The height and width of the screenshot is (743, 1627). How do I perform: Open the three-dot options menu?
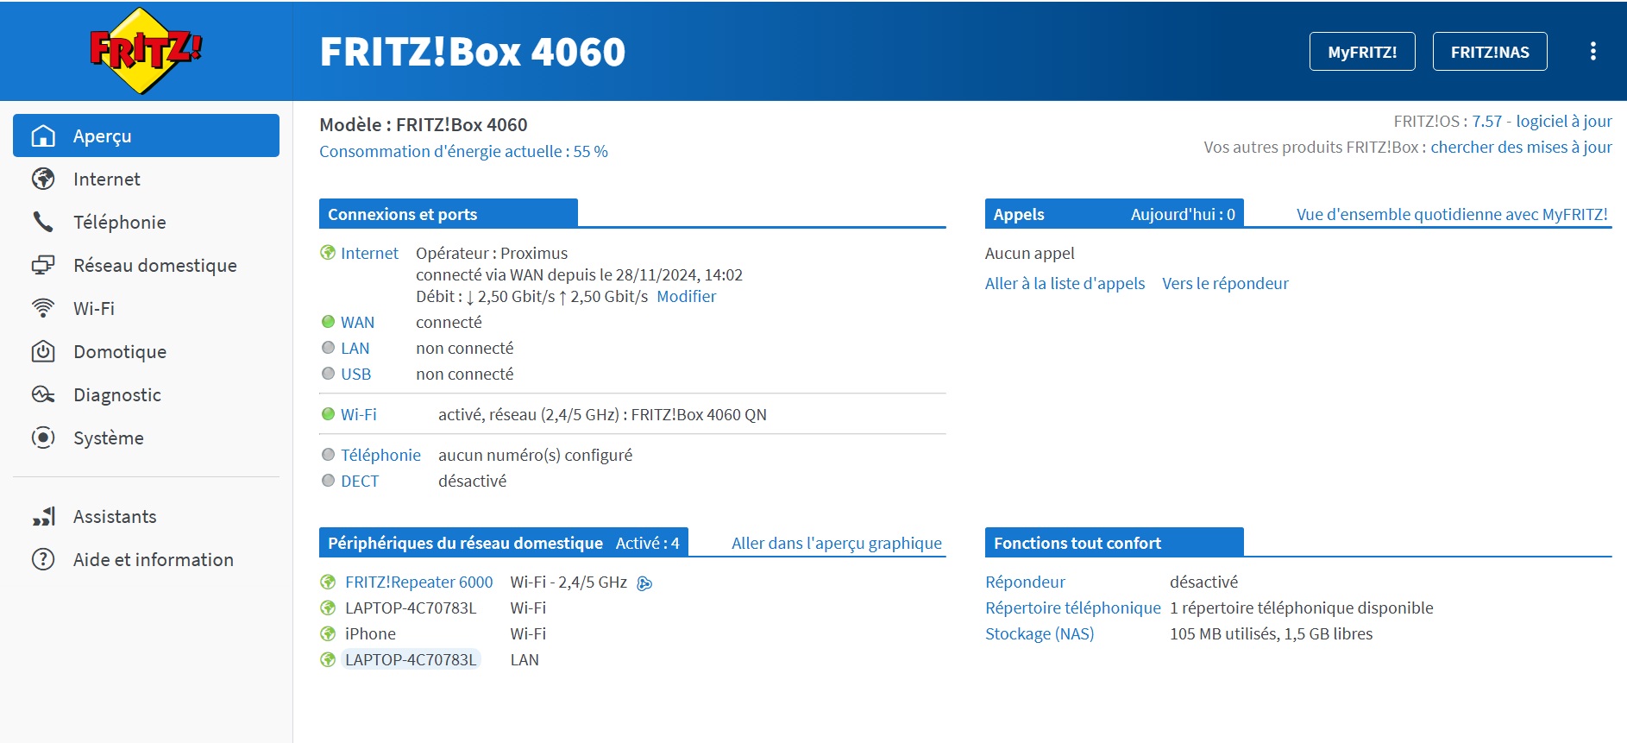tap(1592, 51)
